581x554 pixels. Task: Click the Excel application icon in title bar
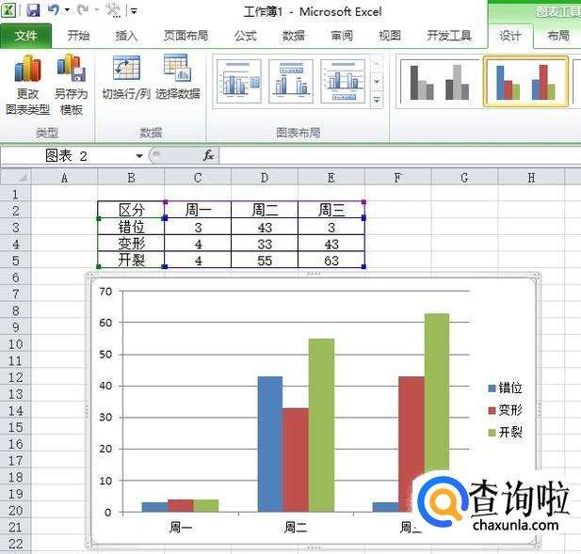click(x=8, y=10)
